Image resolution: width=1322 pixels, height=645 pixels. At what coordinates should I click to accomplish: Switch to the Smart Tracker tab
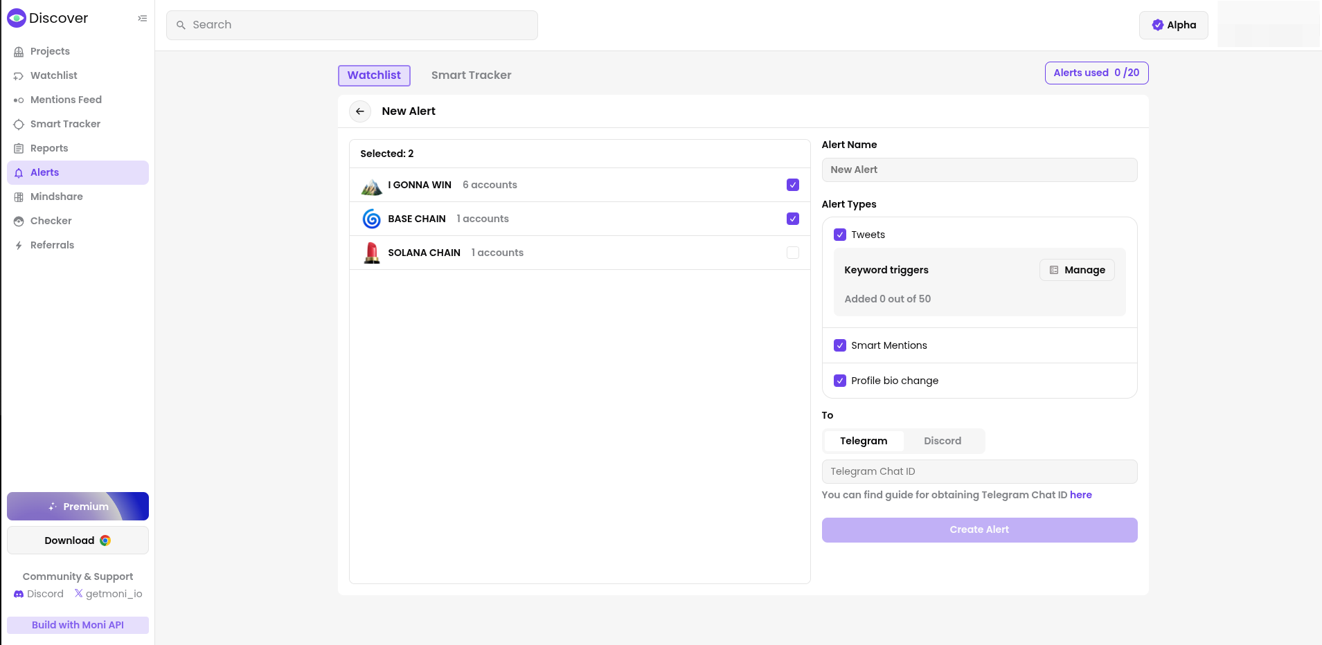(471, 75)
